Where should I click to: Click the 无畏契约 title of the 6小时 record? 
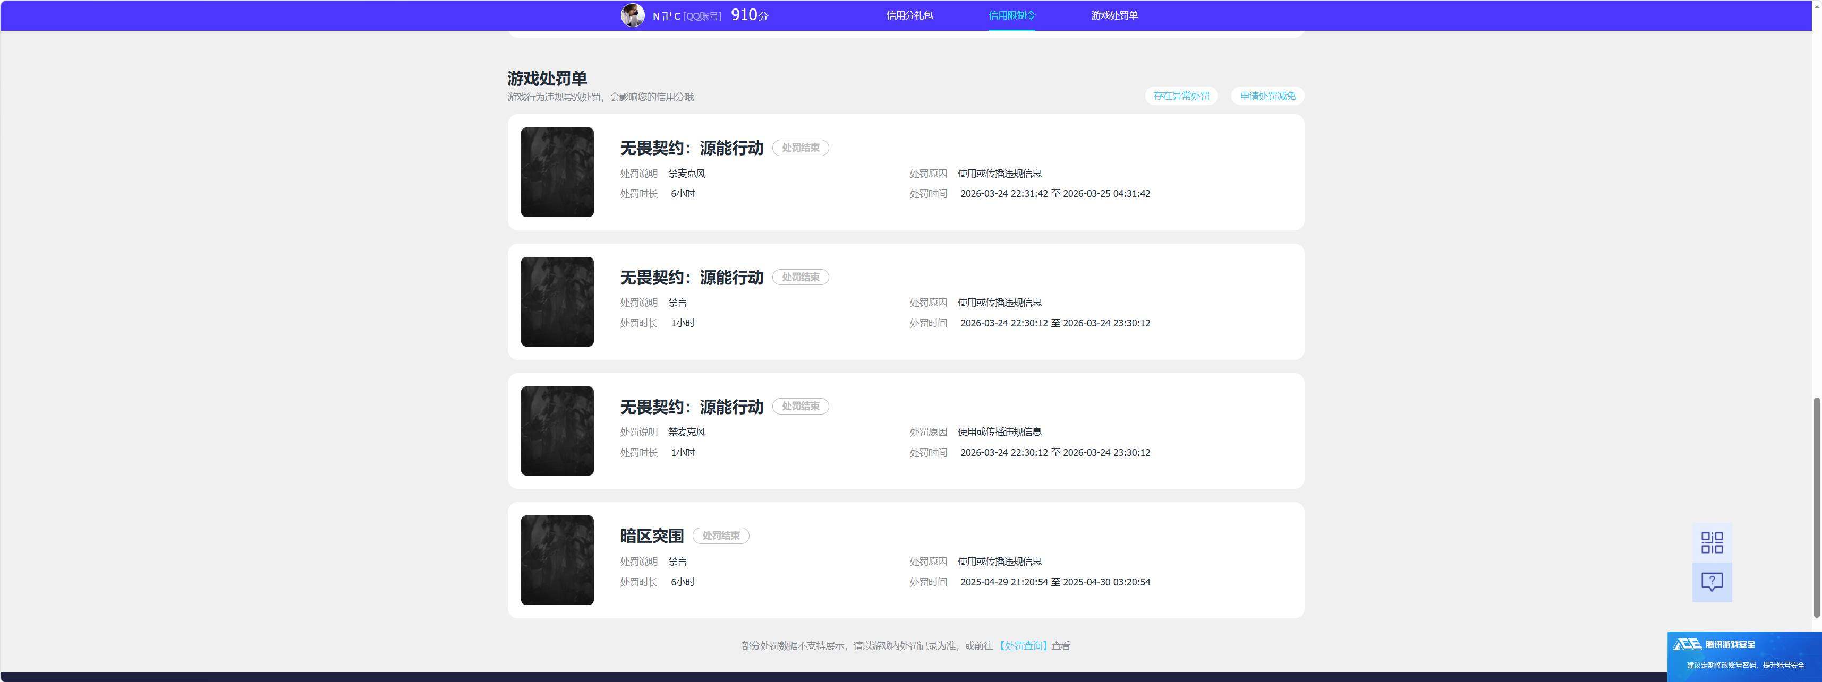tap(692, 148)
